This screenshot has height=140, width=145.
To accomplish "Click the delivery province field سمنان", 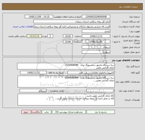I will pos(96,47).
